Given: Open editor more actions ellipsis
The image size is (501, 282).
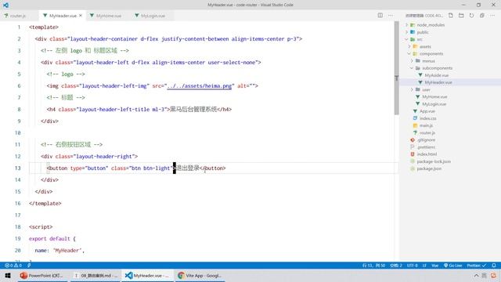Looking at the screenshot, I should [391, 16].
